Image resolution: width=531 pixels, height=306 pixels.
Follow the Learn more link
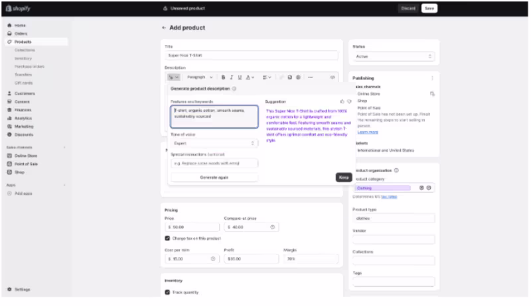[x=368, y=132]
